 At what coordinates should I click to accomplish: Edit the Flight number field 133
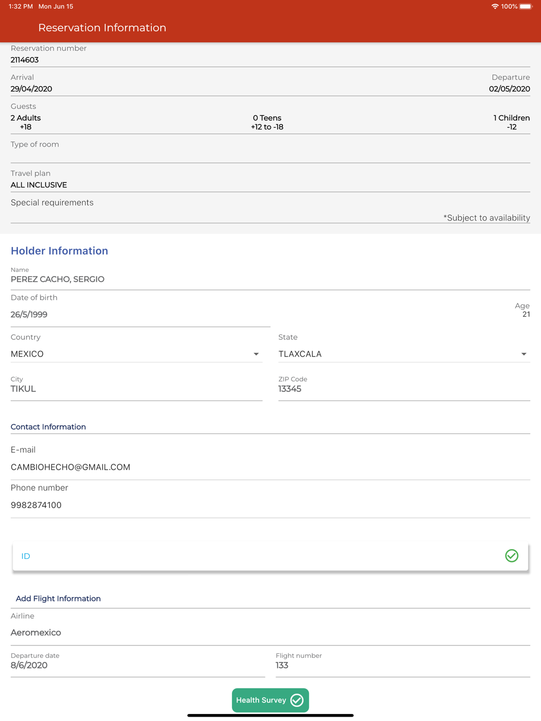pyautogui.click(x=403, y=665)
